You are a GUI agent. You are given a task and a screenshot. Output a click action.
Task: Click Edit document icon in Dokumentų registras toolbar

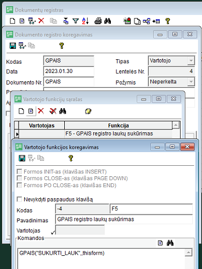click(x=22, y=21)
